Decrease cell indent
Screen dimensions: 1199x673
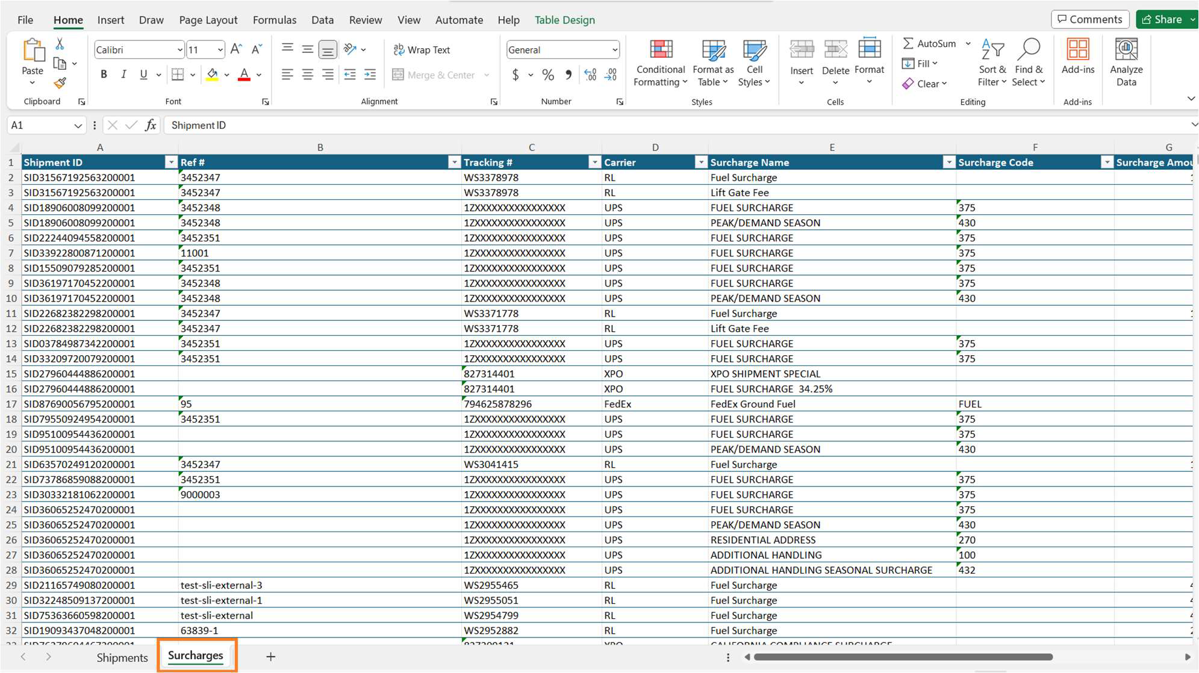tap(350, 75)
